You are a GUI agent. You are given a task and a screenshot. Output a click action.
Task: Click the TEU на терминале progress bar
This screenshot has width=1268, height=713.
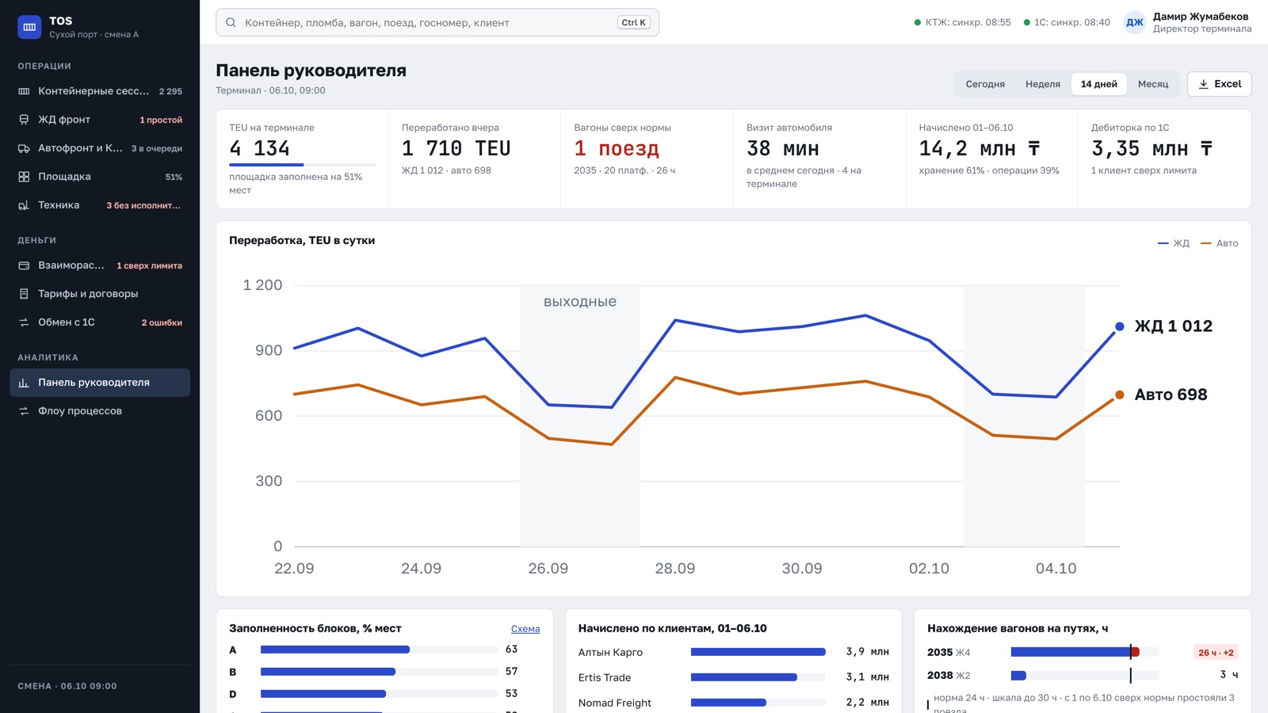[302, 165]
